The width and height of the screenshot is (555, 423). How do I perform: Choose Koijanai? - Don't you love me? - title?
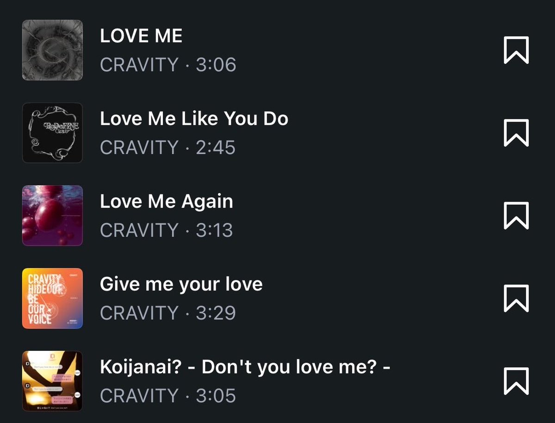pos(245,367)
